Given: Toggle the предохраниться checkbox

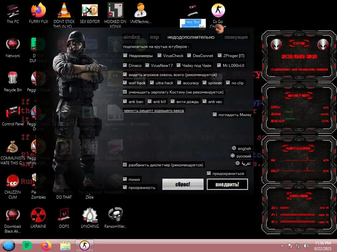Looking at the screenshot, I should (209, 173).
